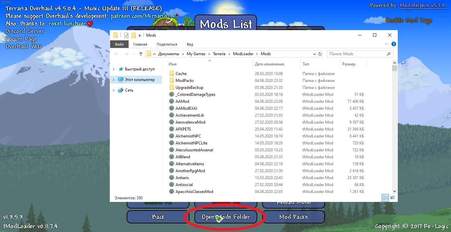Go up one folder level arrow

pyautogui.click(x=141, y=54)
